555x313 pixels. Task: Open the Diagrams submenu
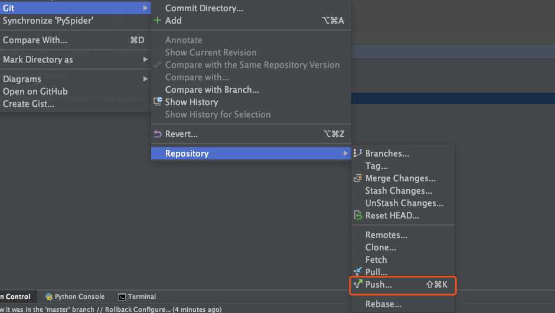22,79
